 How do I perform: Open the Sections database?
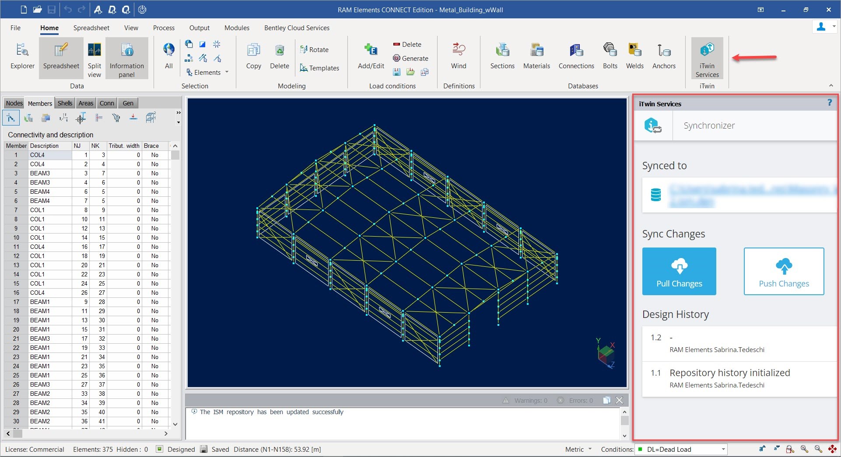coord(502,56)
